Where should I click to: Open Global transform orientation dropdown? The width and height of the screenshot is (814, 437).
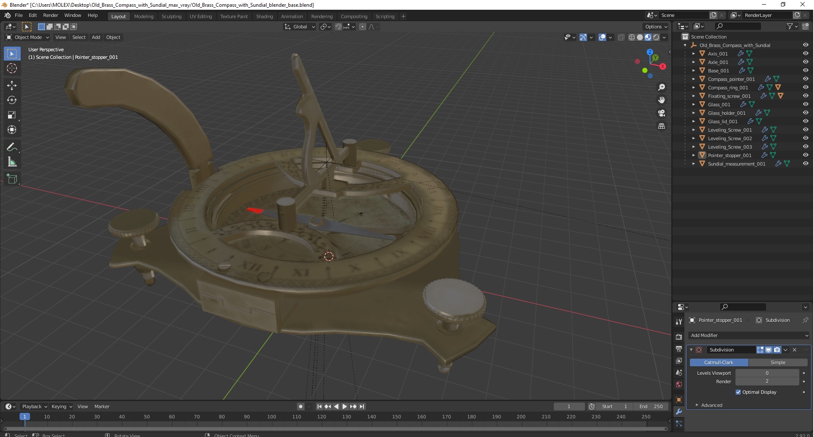pyautogui.click(x=300, y=27)
